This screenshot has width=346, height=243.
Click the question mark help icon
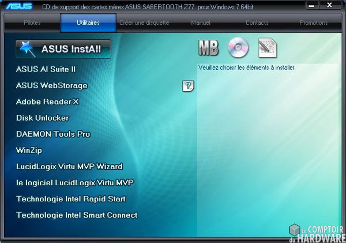[x=188, y=86]
